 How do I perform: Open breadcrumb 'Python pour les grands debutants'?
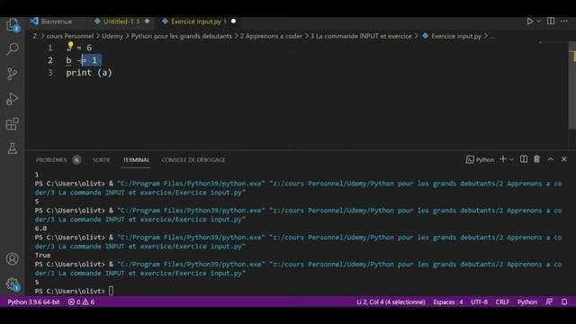click(x=182, y=36)
